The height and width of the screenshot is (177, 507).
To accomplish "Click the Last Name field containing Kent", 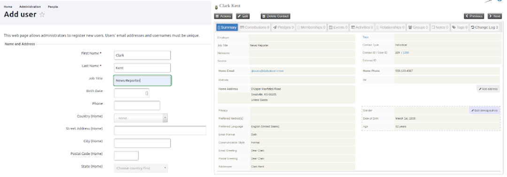I will [x=142, y=68].
